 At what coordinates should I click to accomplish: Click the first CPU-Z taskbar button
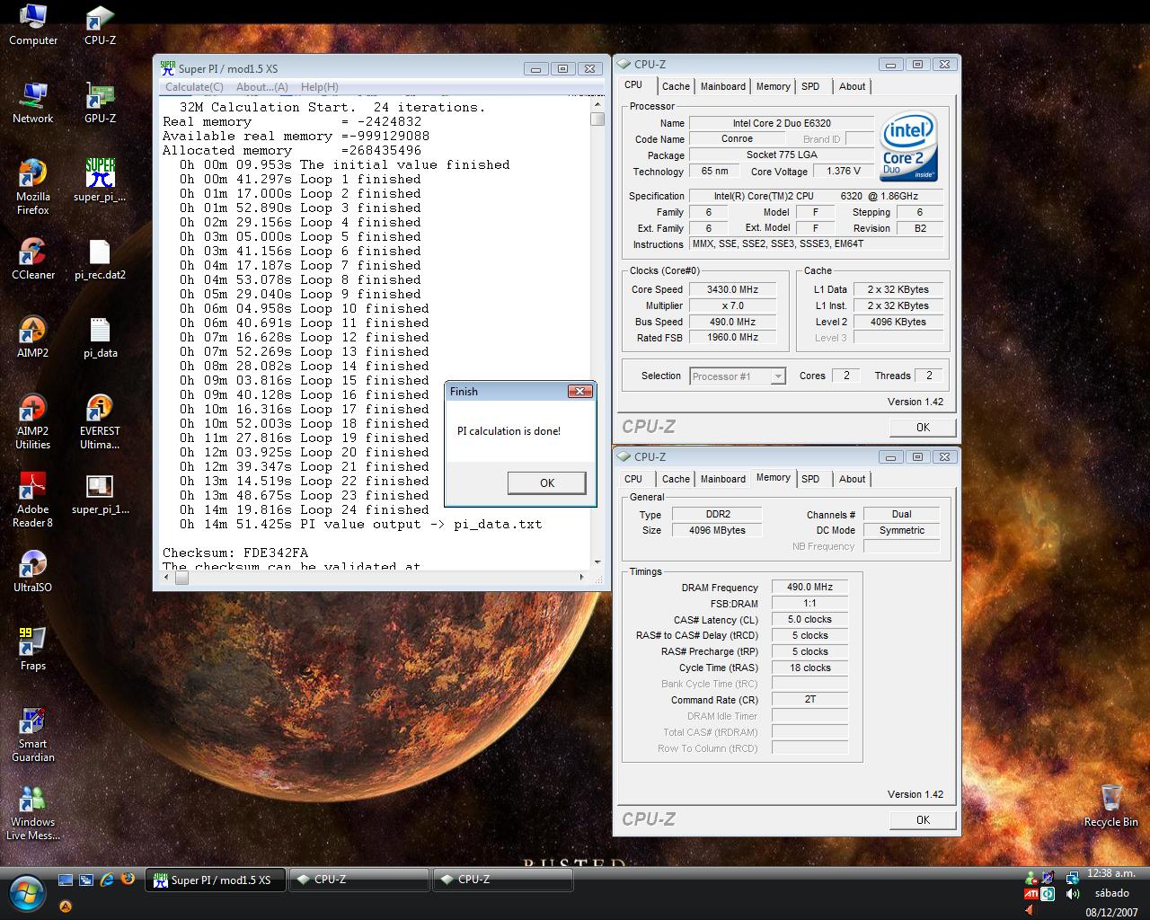(359, 880)
